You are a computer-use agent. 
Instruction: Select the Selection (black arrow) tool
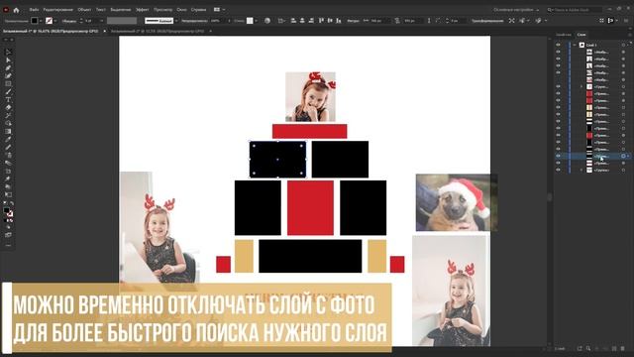pos(8,53)
